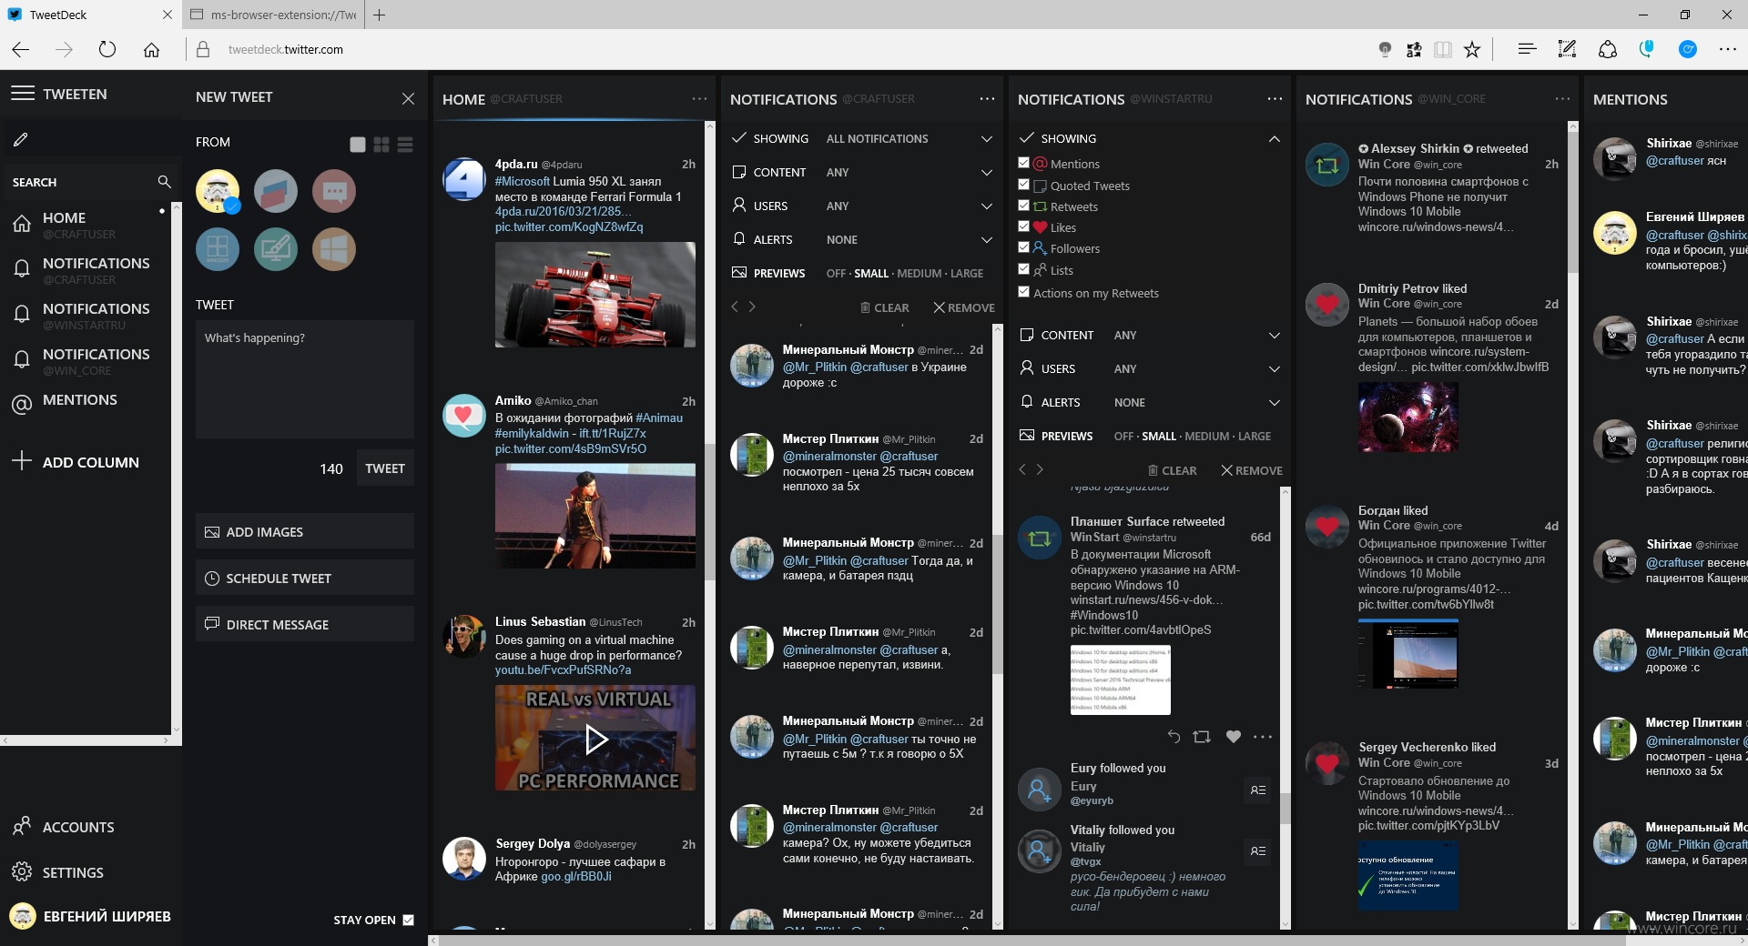Toggle the Stay Open checkbox

point(408,920)
